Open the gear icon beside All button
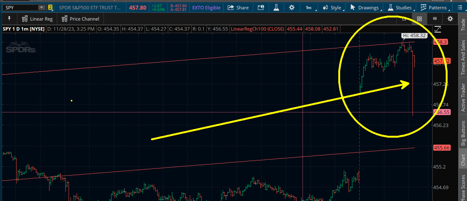Image resolution: width=467 pixels, height=201 pixels. [450, 19]
